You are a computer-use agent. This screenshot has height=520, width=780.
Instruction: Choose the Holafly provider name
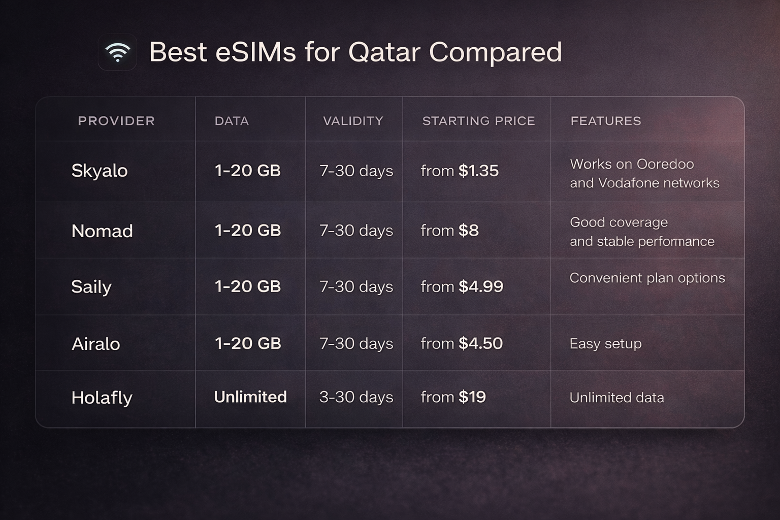click(102, 398)
